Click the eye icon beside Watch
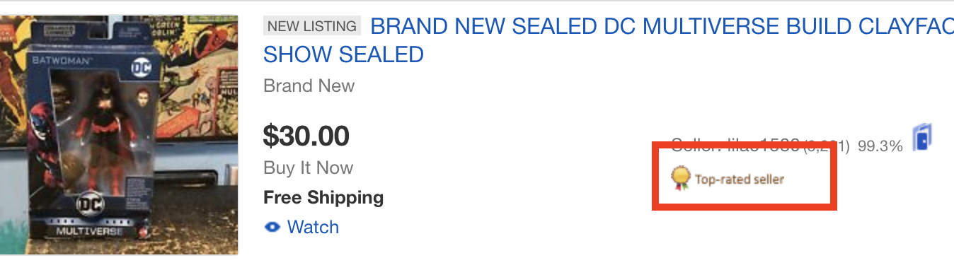Image resolution: width=954 pixels, height=270 pixels. click(272, 228)
